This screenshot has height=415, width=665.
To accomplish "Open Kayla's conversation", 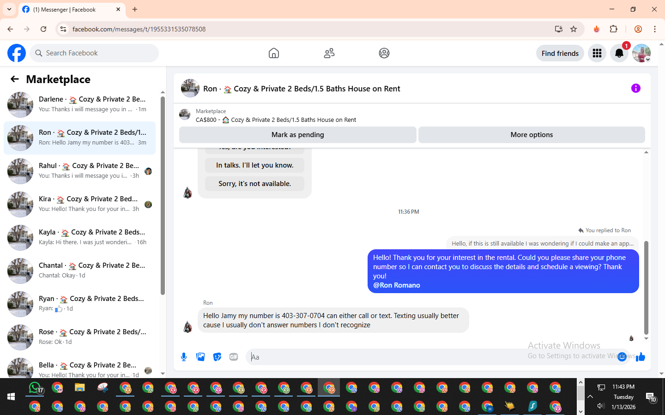I will tap(79, 238).
